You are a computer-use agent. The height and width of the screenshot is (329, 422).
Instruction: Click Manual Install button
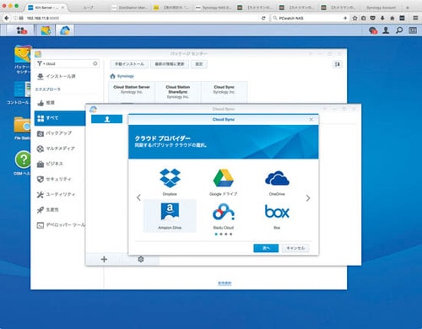click(129, 64)
